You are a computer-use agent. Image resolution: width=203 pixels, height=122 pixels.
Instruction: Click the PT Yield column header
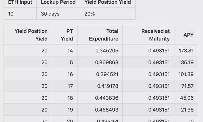coord(67,35)
